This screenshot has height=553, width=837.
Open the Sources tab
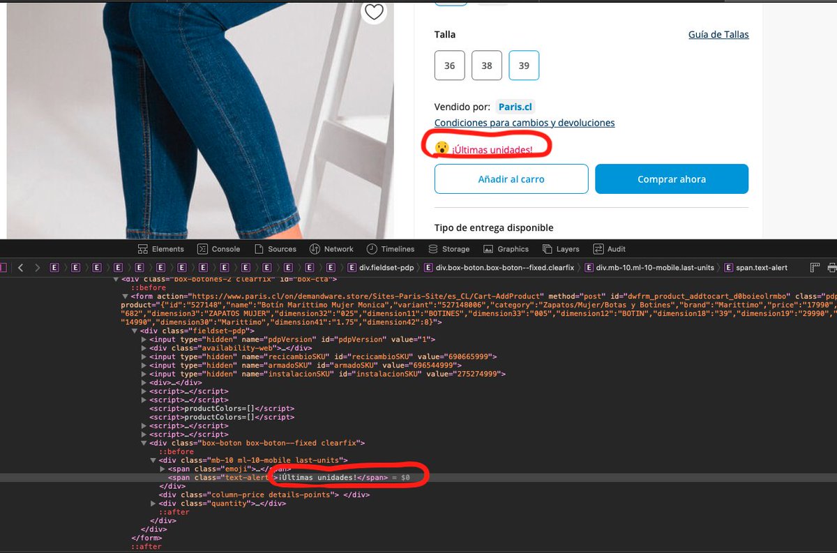[x=275, y=249]
